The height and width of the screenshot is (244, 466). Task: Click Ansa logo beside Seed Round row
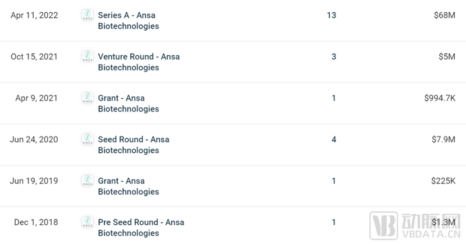coord(87,139)
